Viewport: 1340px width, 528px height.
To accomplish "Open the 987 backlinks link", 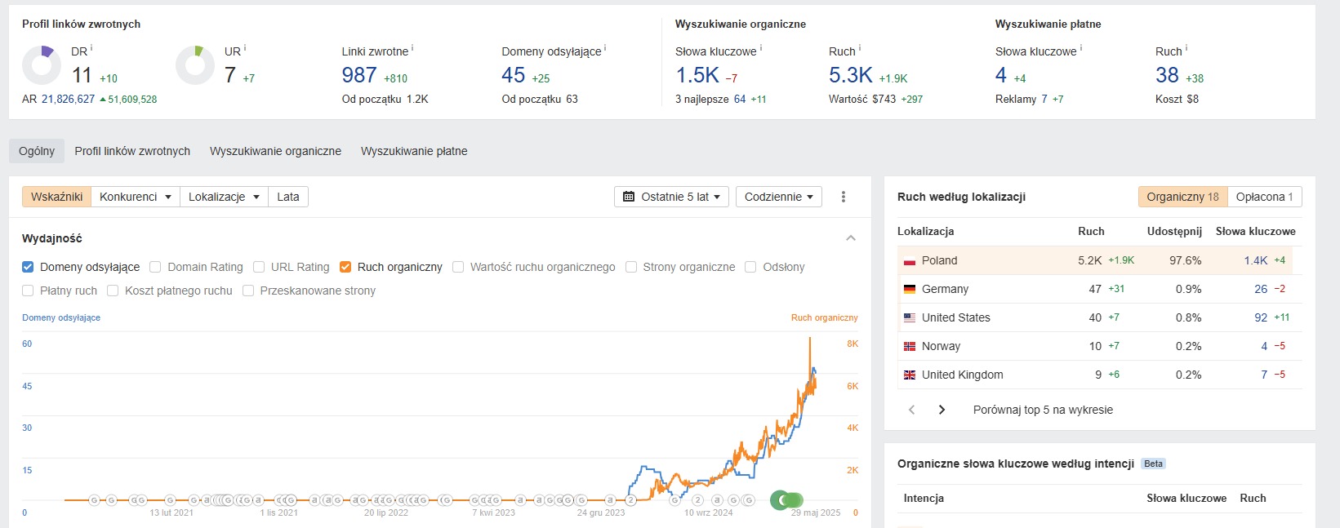I will pyautogui.click(x=359, y=75).
